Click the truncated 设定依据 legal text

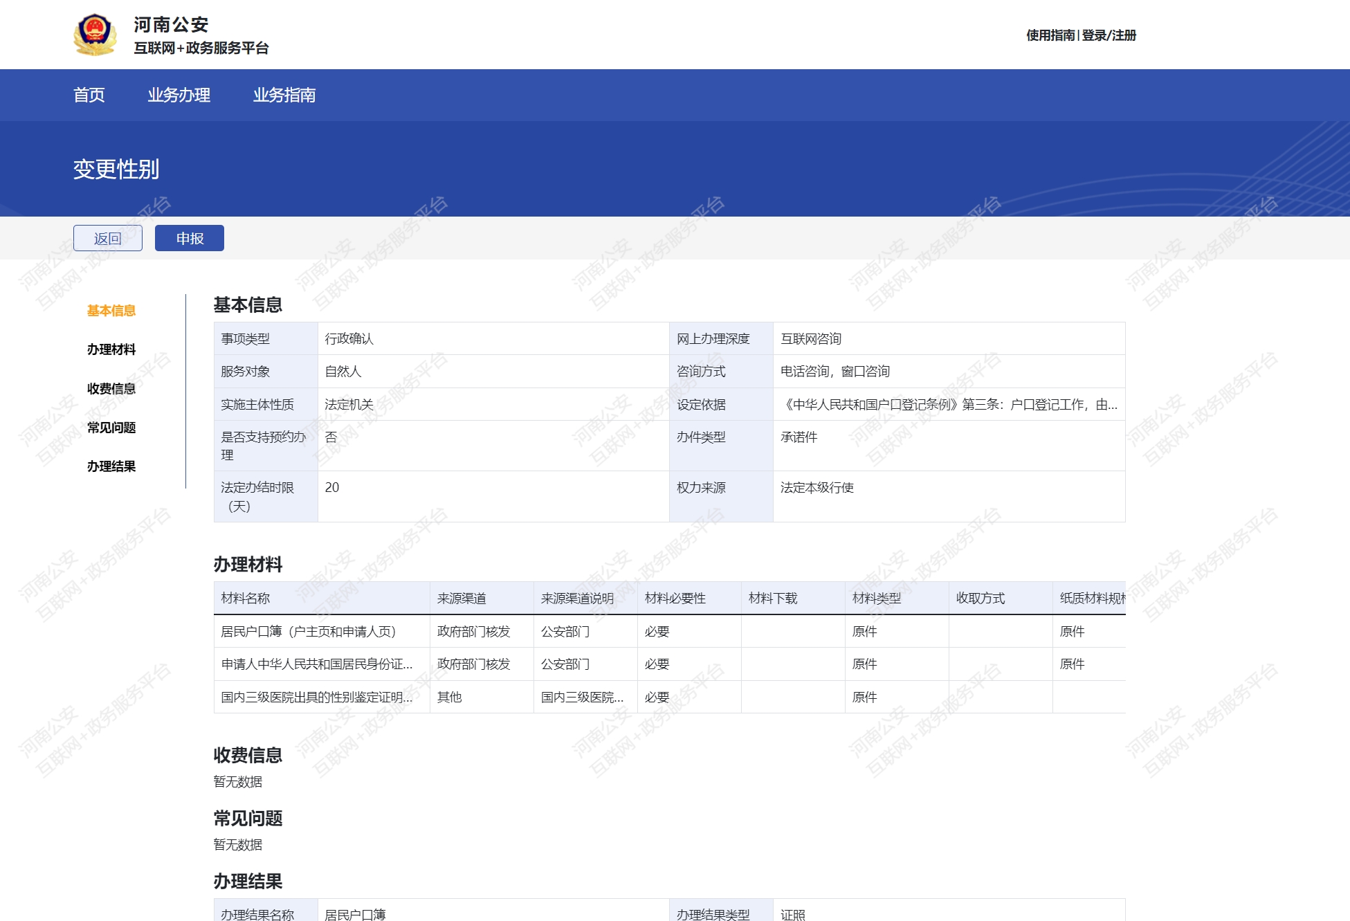(948, 405)
